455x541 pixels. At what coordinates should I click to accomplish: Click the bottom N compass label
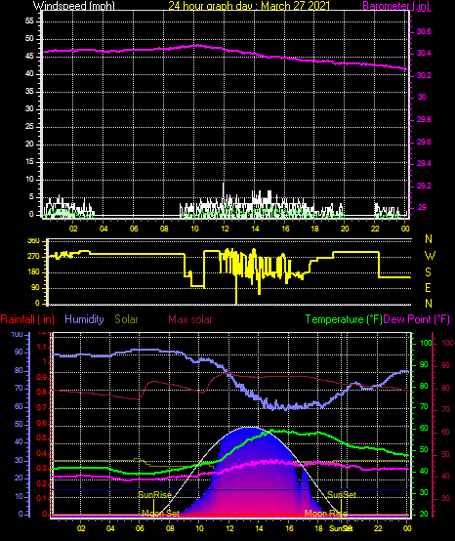(429, 304)
